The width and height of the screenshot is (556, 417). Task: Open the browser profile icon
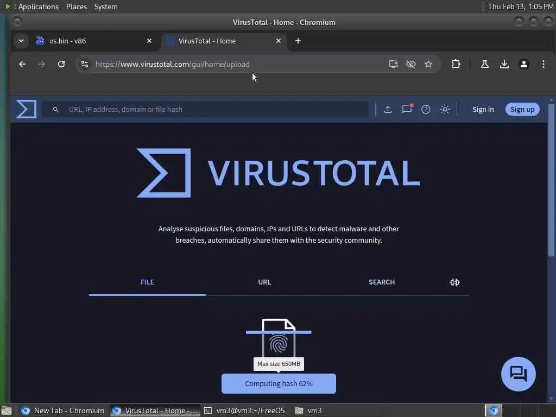point(524,64)
